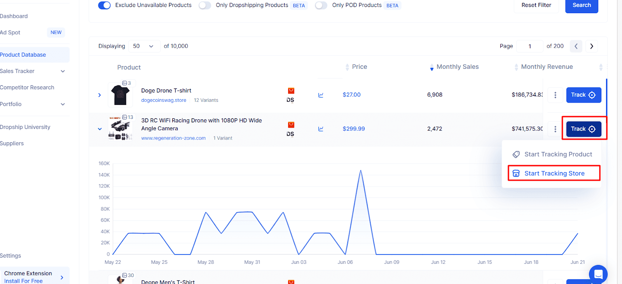Open Settings in the sidebar

tap(10, 256)
